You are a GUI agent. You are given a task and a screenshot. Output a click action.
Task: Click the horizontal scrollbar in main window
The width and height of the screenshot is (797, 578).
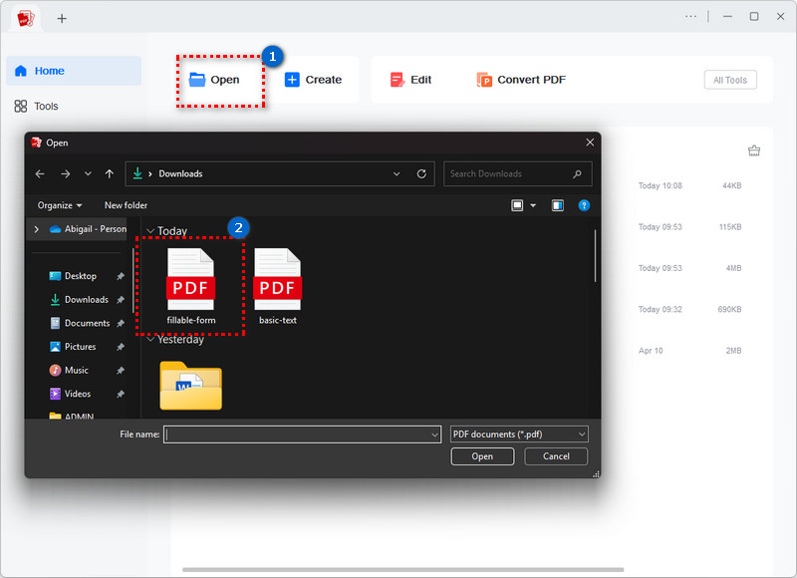[402, 570]
